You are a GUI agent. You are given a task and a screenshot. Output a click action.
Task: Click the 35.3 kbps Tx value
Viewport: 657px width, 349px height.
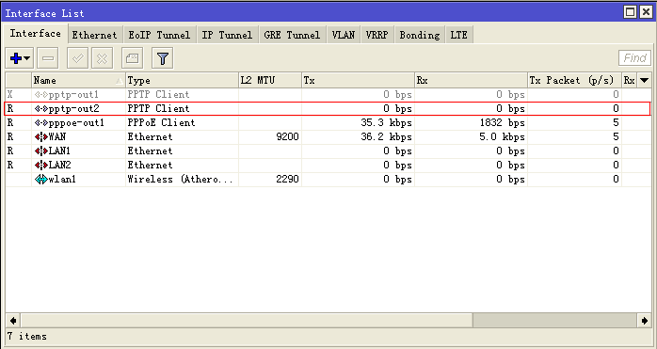click(386, 123)
